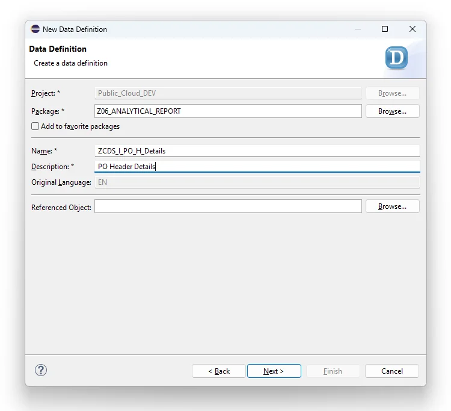Click the 'Data Definition' heading
This screenshot has width=451, height=411.
coord(58,49)
